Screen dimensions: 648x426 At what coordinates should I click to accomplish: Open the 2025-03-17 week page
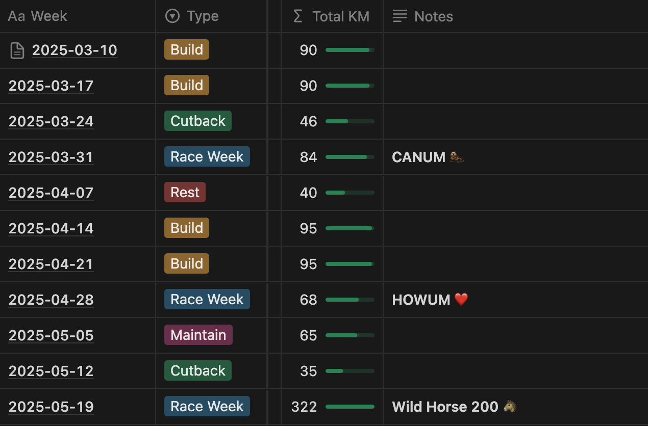click(51, 86)
